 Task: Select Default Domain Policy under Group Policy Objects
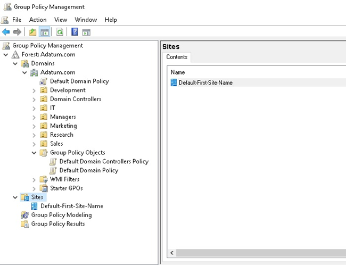click(x=89, y=170)
